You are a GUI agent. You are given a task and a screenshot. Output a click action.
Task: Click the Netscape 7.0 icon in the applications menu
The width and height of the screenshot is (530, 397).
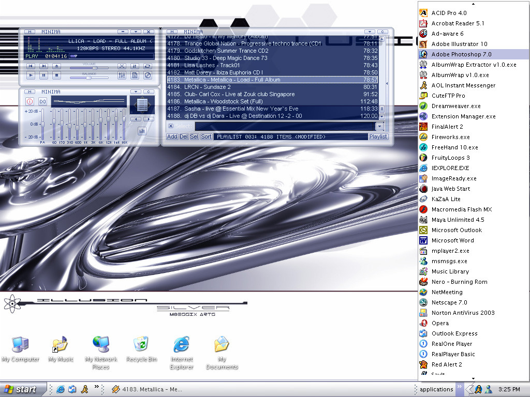coord(423,302)
